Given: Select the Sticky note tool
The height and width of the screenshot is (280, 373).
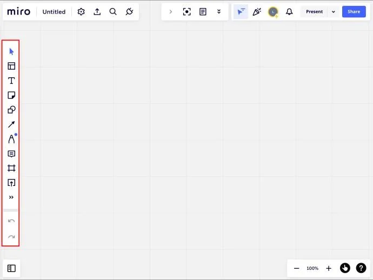Looking at the screenshot, I should [x=11, y=96].
